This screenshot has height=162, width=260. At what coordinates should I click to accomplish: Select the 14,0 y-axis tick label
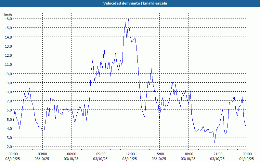coord(8,37)
